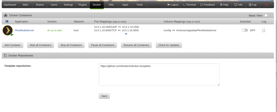Click the /mnt/user/appdata/PlexMediaServer path
The width and height of the screenshot is (277, 112).
click(196, 30)
